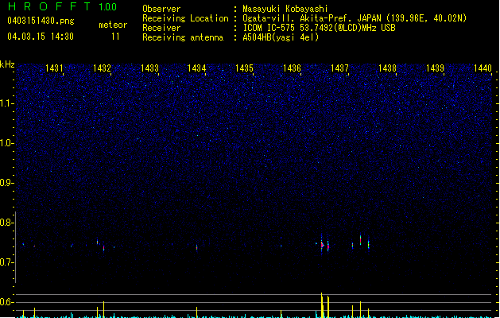This screenshot has height=318, width=500.
Task: Click the yellow power spike at 1434
Action: 197,312
